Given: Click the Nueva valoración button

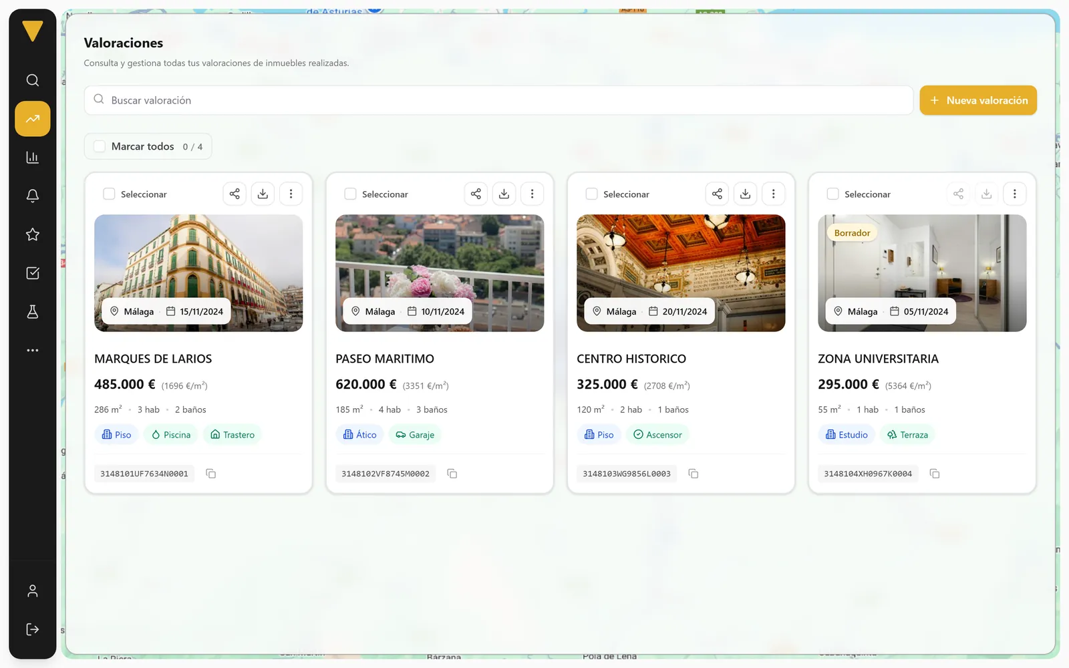Looking at the screenshot, I should pos(978,100).
